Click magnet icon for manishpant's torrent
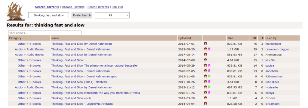The height and width of the screenshot is (108, 308). pyautogui.click(x=205, y=44)
